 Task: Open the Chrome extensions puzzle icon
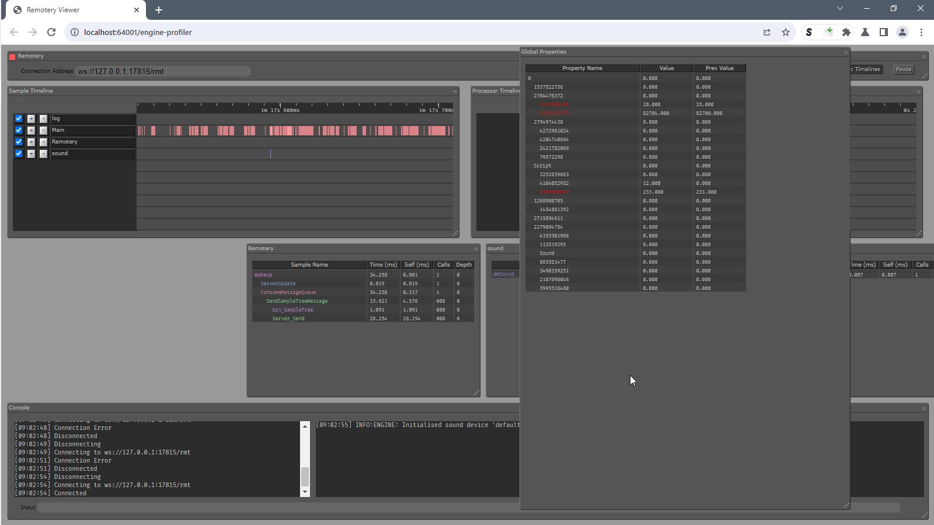click(846, 32)
